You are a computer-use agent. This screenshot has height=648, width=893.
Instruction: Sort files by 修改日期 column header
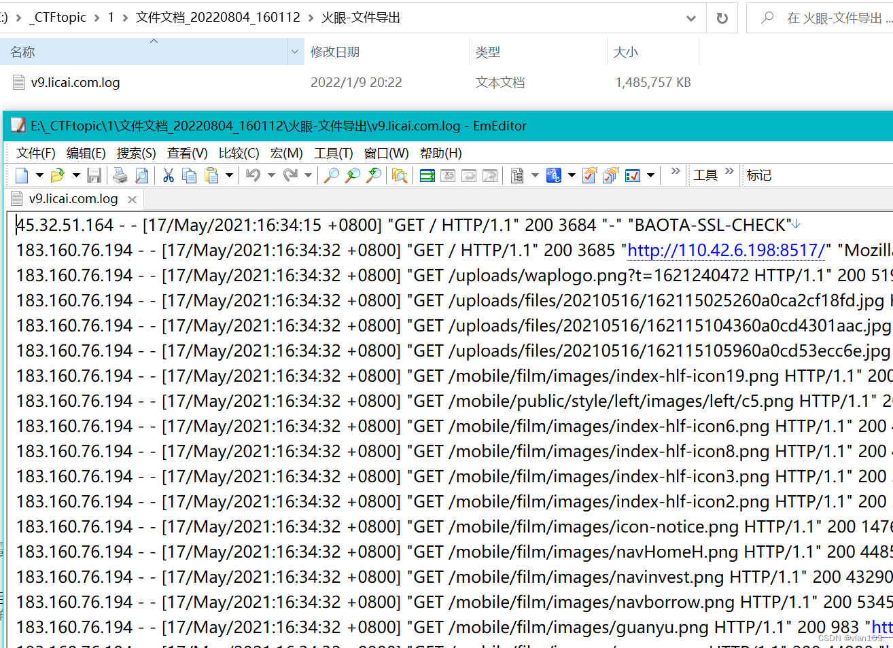coord(335,52)
